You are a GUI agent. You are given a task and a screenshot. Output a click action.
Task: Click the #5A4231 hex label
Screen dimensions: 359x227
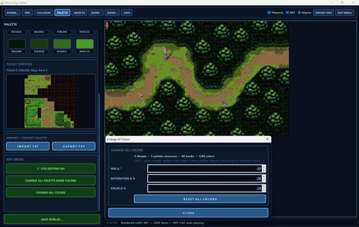(84, 32)
